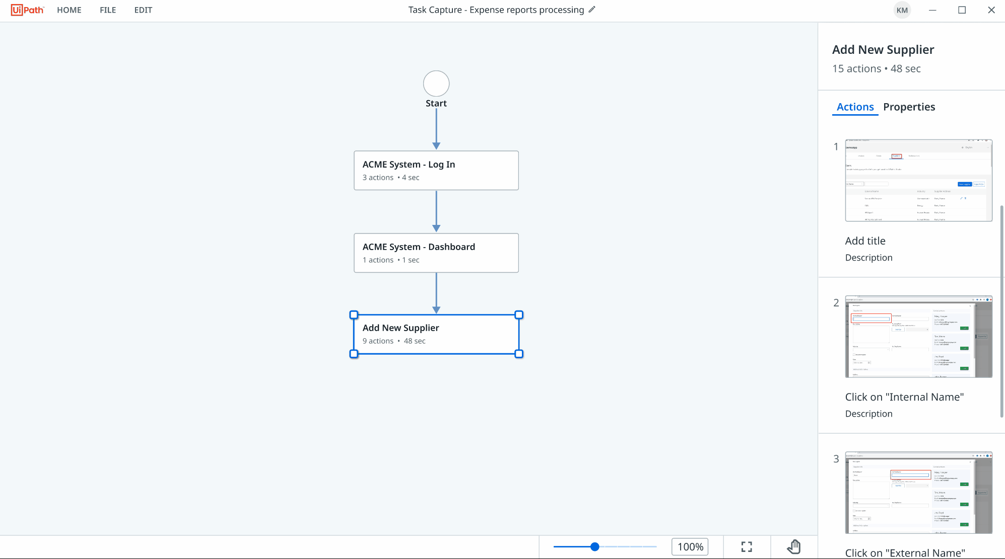Switch to the Properties tab
Viewport: 1005px width, 559px height.
[x=909, y=107]
